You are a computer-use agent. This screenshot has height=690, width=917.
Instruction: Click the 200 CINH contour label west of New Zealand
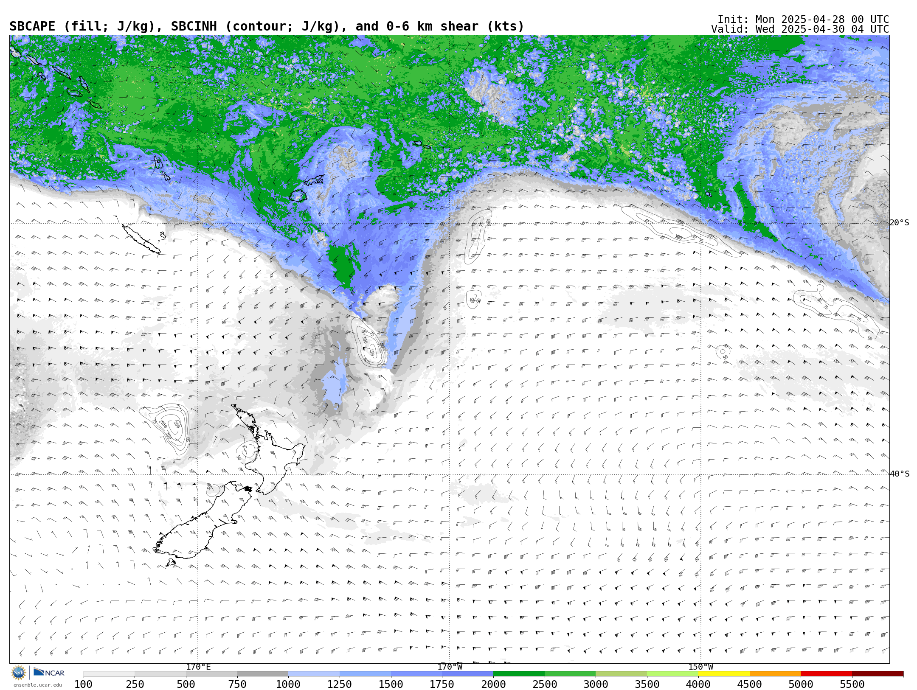[177, 424]
